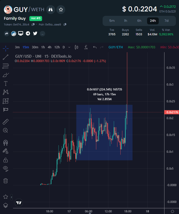
Task: Select the 12h interval
Action: [57, 47]
